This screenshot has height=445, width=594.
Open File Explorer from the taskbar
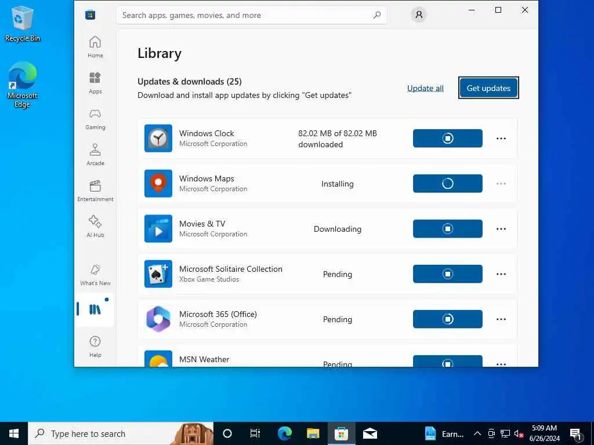(x=313, y=433)
